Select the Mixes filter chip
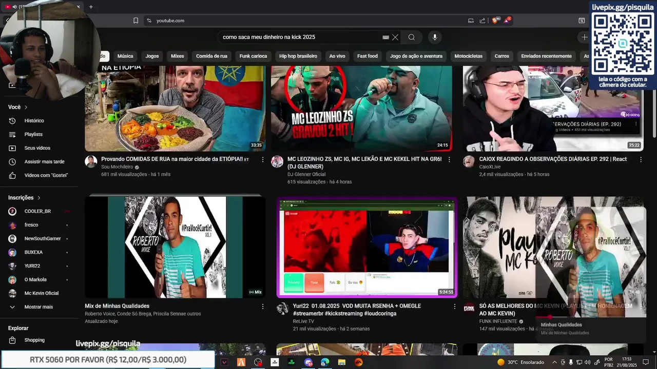The width and height of the screenshot is (657, 369). pyautogui.click(x=178, y=56)
